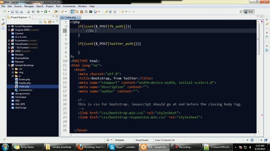Click the orange home toolbar icon
Image resolution: width=270 pixels, height=151 pixels.
(x=81, y=12)
